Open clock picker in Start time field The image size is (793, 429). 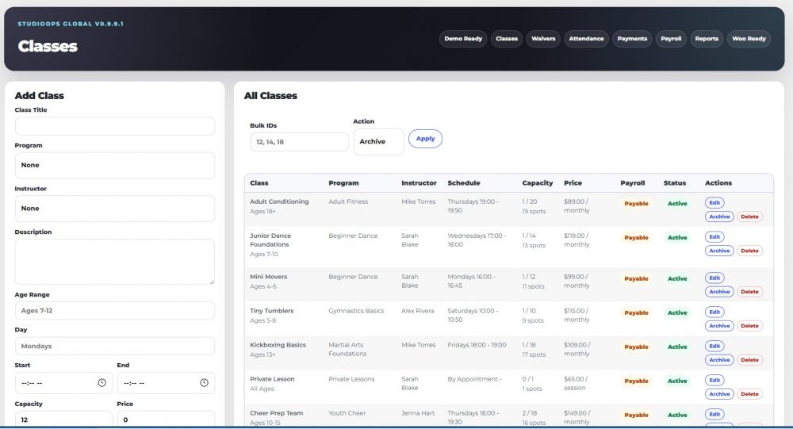tap(102, 383)
